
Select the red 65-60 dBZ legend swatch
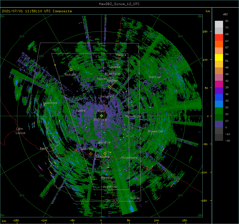[x=219, y=38]
